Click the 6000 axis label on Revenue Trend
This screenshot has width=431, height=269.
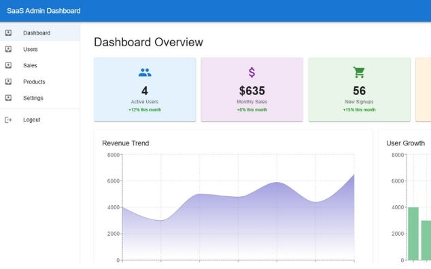(x=114, y=181)
